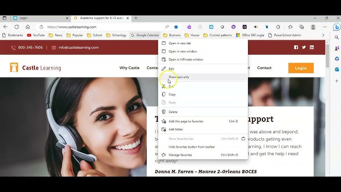Select Delete in the context menu
341x192 pixels.
(x=203, y=112)
